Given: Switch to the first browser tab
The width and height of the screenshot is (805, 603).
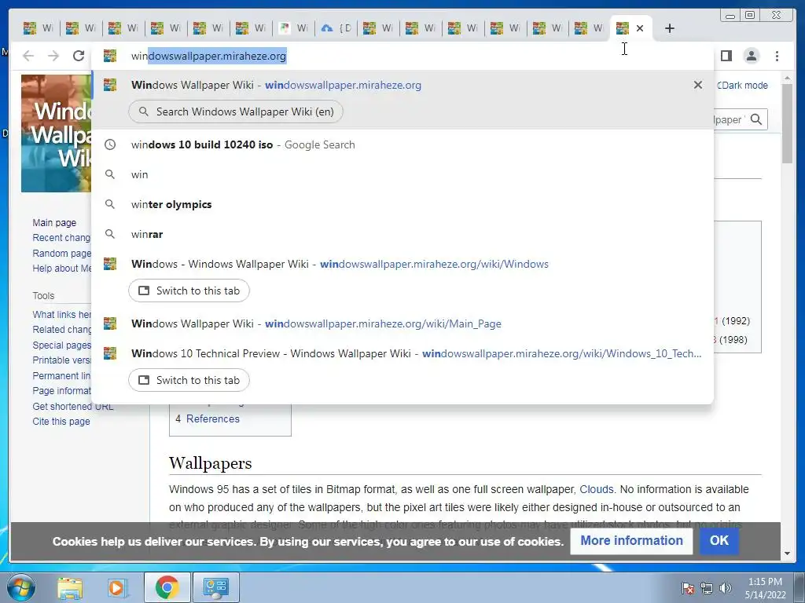Looking at the screenshot, I should (x=39, y=28).
